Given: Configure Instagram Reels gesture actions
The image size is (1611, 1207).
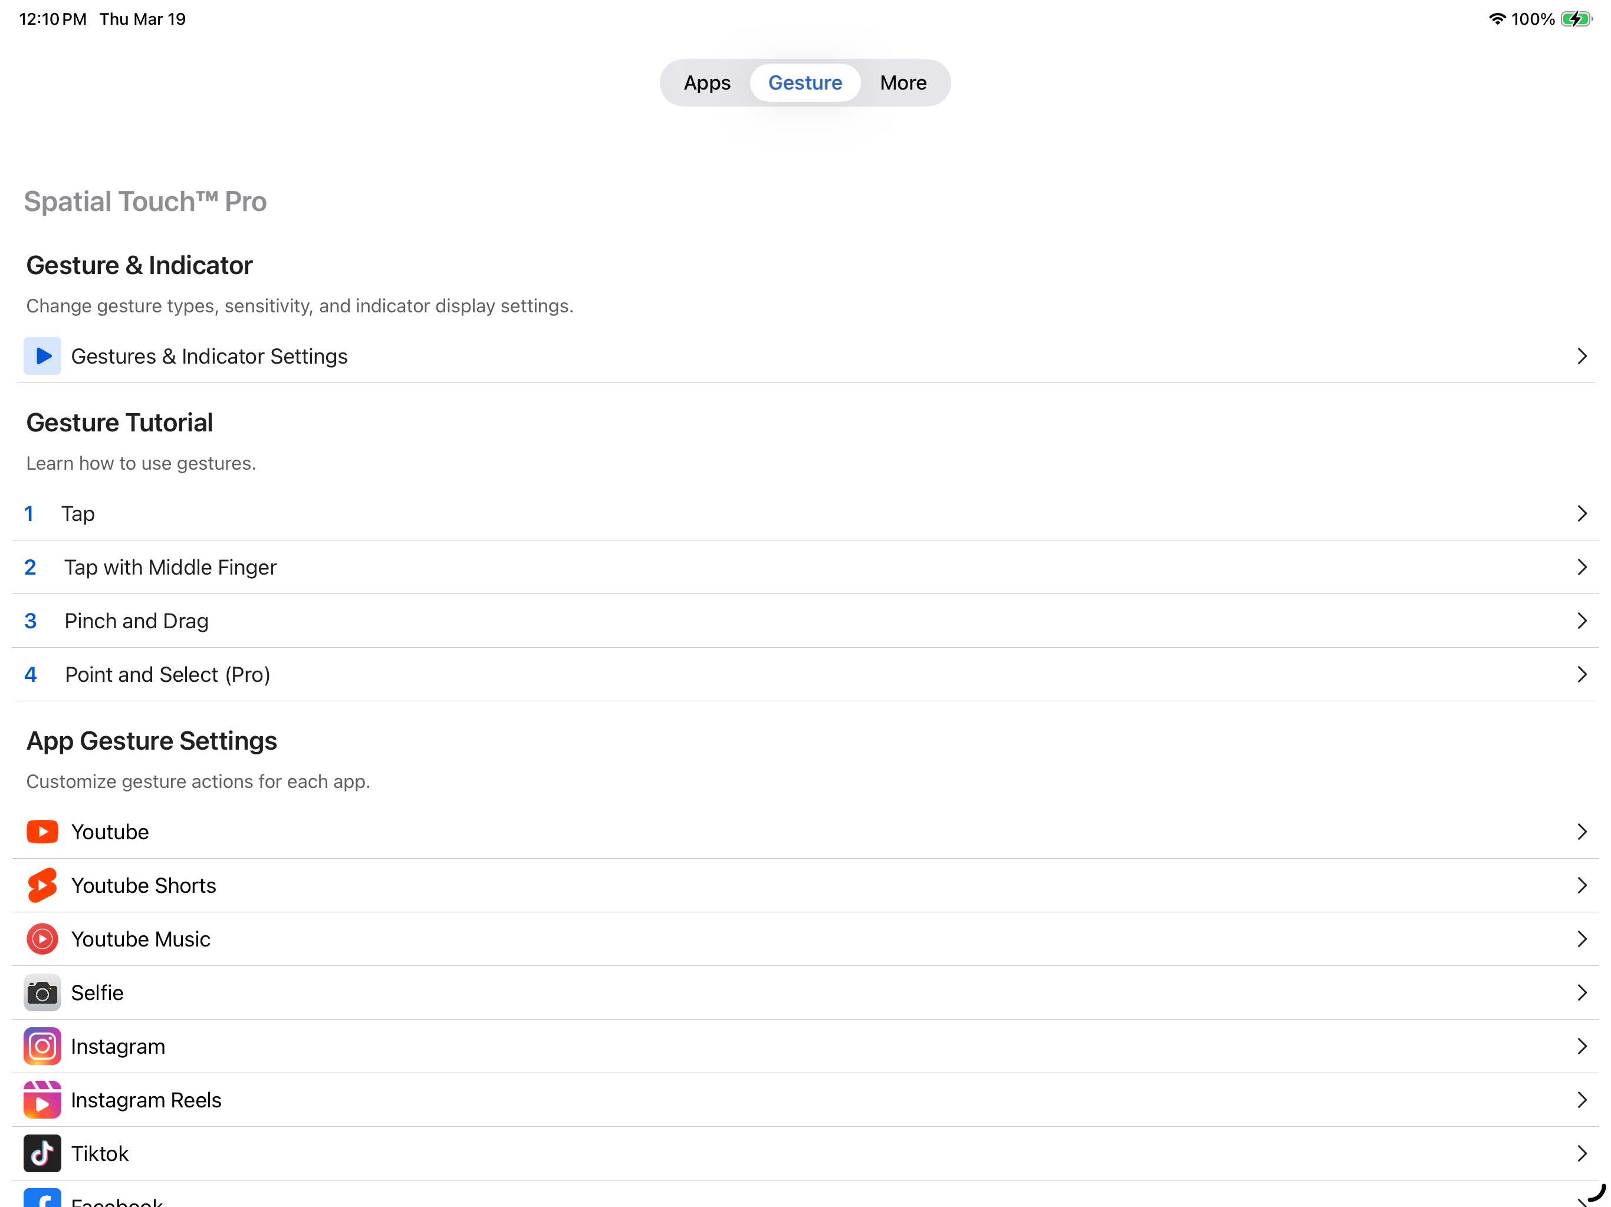Looking at the screenshot, I should (x=805, y=1100).
